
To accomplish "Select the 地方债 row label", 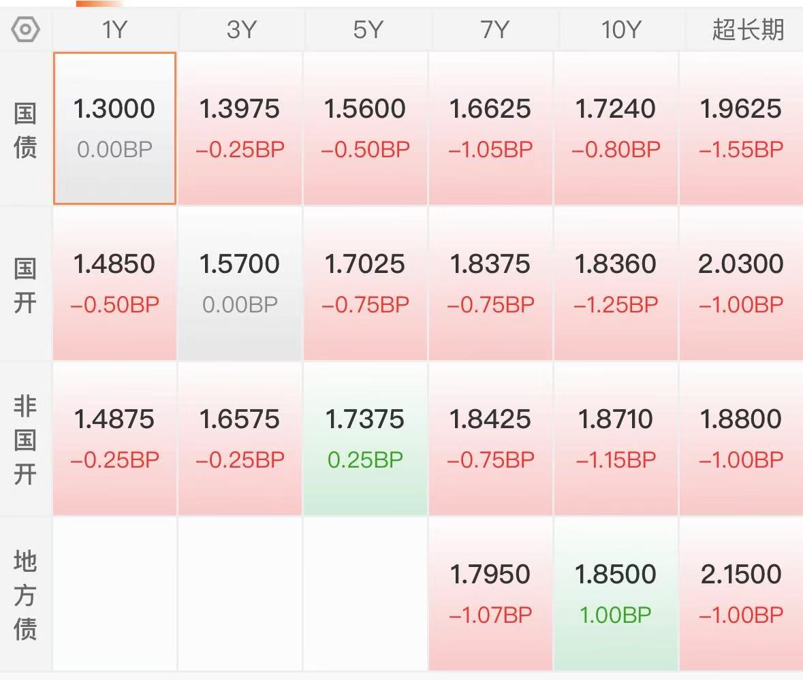I will pos(25,594).
